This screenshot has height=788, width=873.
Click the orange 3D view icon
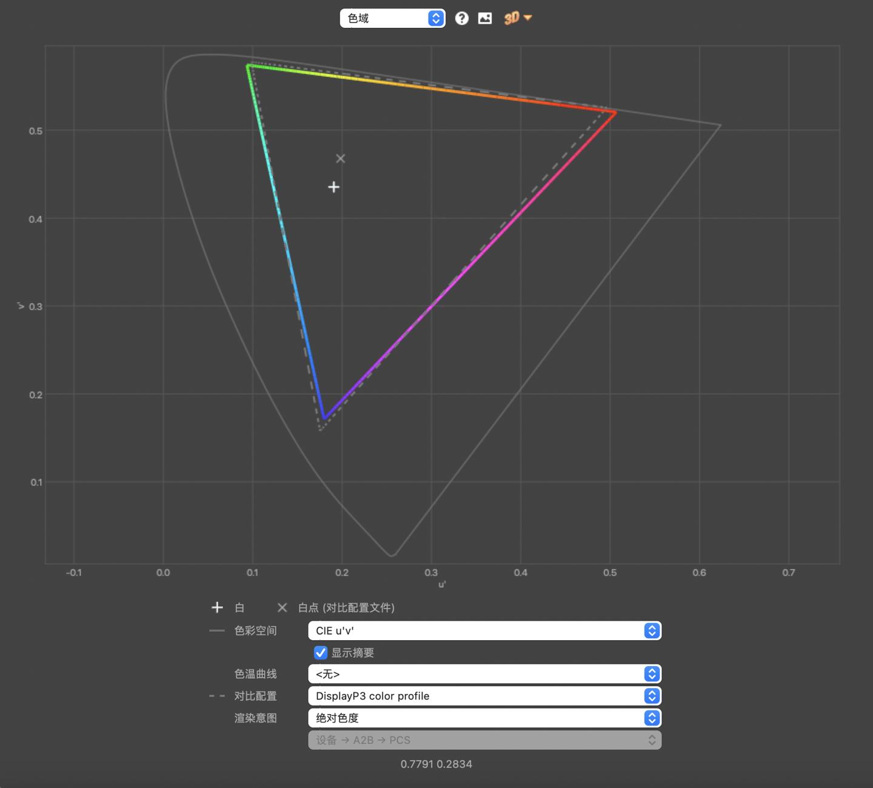(x=511, y=18)
